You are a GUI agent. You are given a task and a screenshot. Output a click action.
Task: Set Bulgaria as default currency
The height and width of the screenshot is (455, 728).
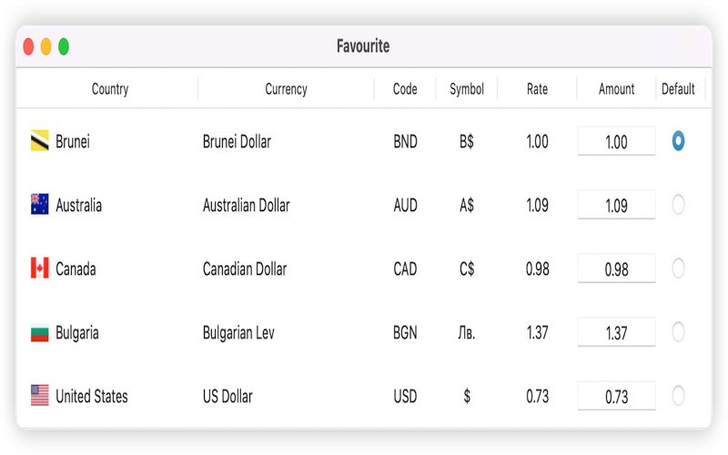pos(678,332)
